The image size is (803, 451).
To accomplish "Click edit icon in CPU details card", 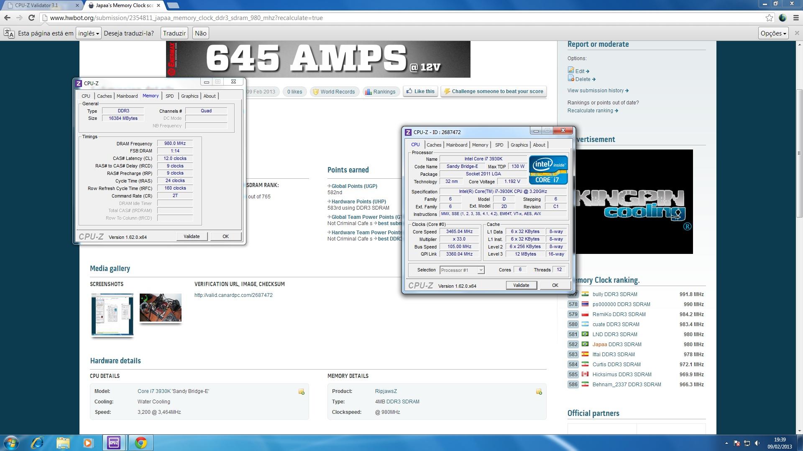I will [301, 392].
